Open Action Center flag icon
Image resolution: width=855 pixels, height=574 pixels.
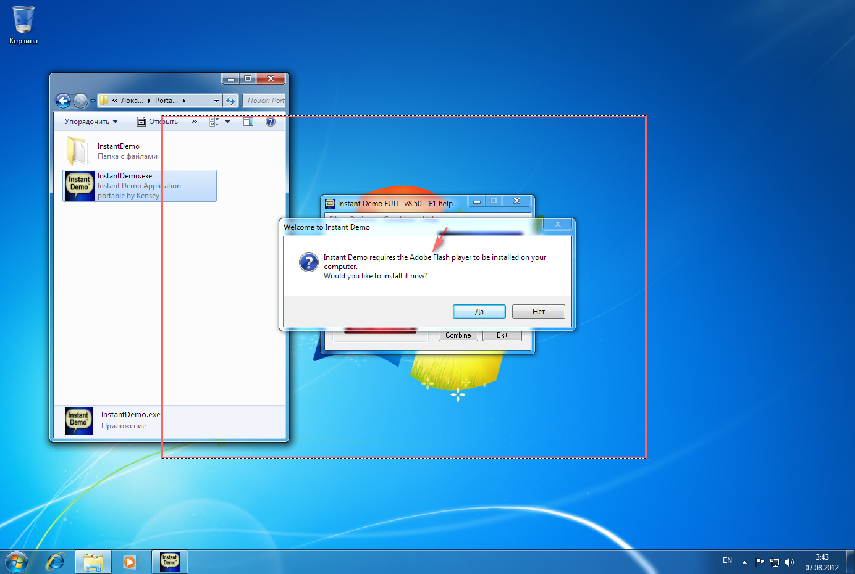point(760,562)
